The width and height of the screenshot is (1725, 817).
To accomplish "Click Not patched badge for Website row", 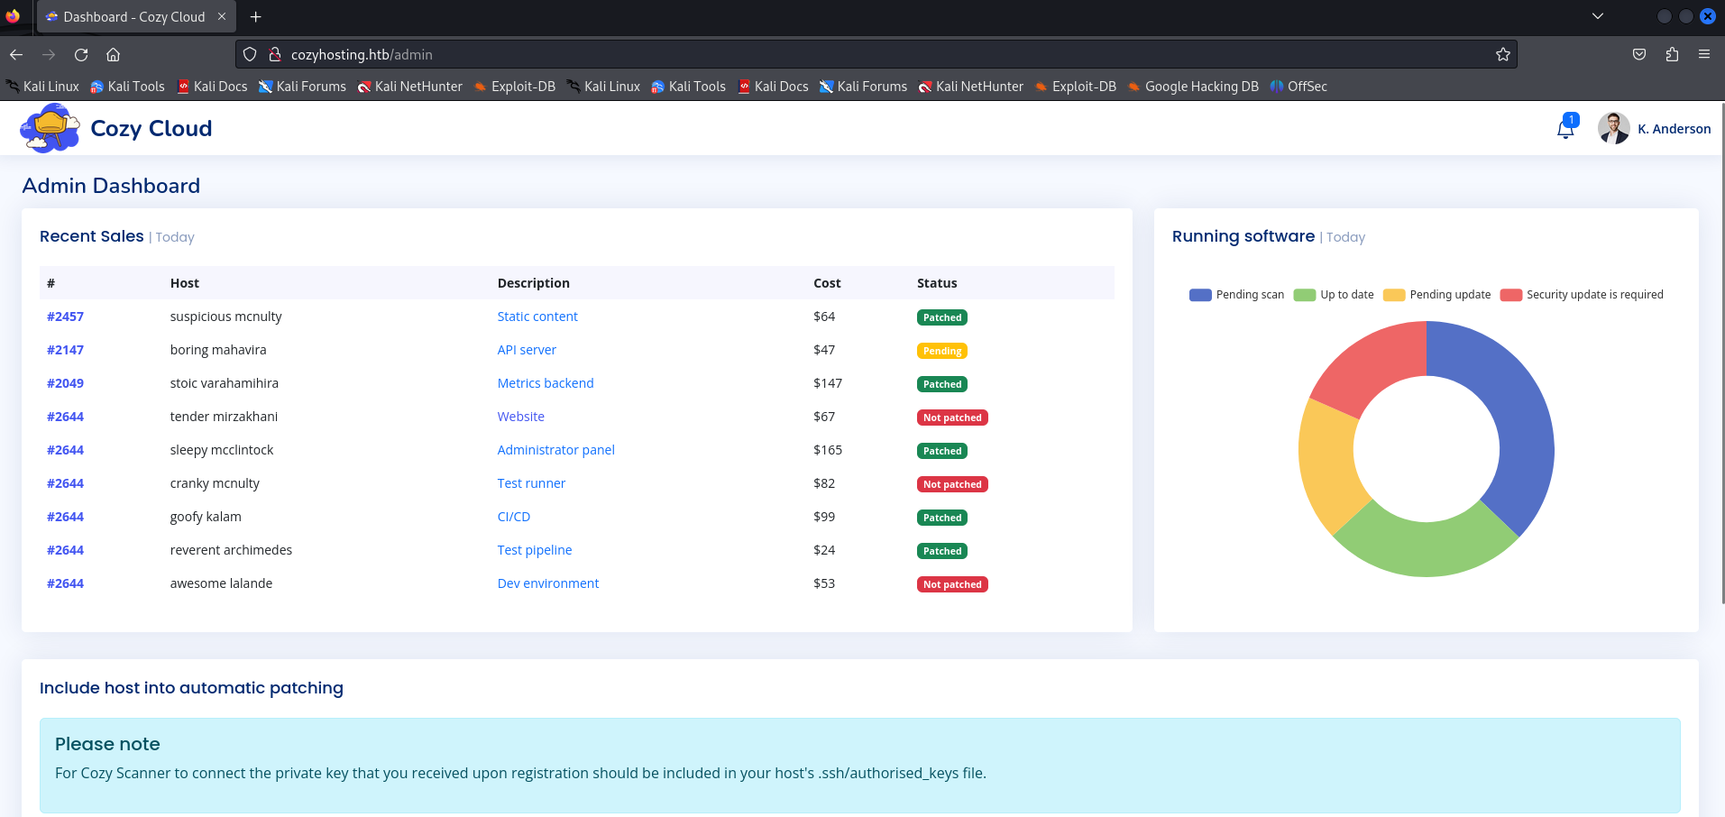I will click(x=952, y=418).
